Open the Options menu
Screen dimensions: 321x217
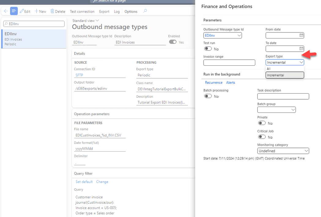(131, 11)
